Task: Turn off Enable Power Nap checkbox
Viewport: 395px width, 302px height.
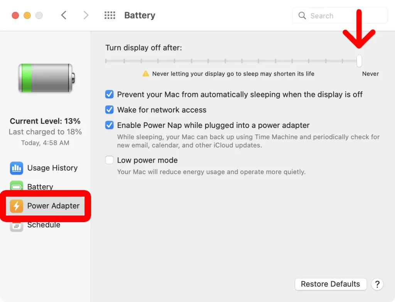Action: click(110, 125)
